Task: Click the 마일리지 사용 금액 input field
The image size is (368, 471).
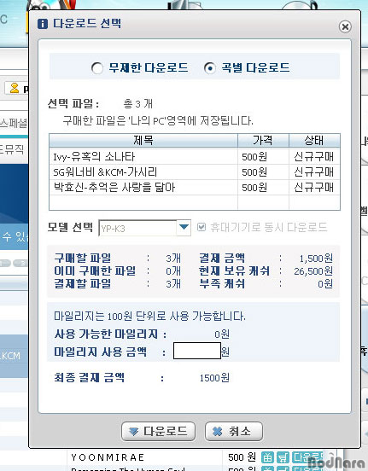Action: click(x=197, y=351)
